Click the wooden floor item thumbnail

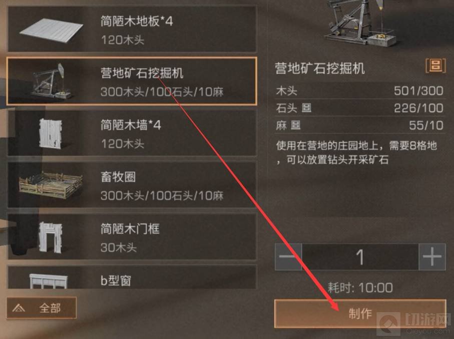[52, 30]
